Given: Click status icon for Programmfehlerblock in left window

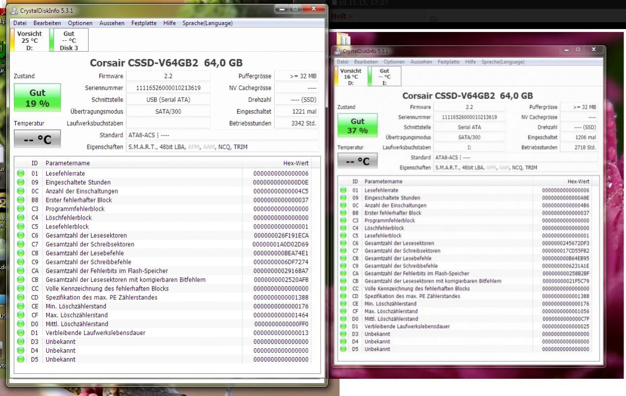Looking at the screenshot, I should point(21,209).
